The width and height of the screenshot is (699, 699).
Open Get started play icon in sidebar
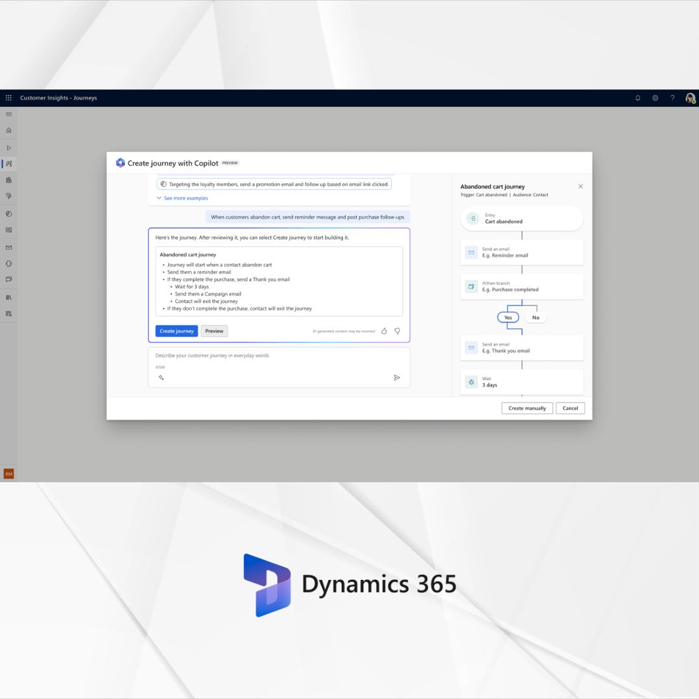point(8,148)
